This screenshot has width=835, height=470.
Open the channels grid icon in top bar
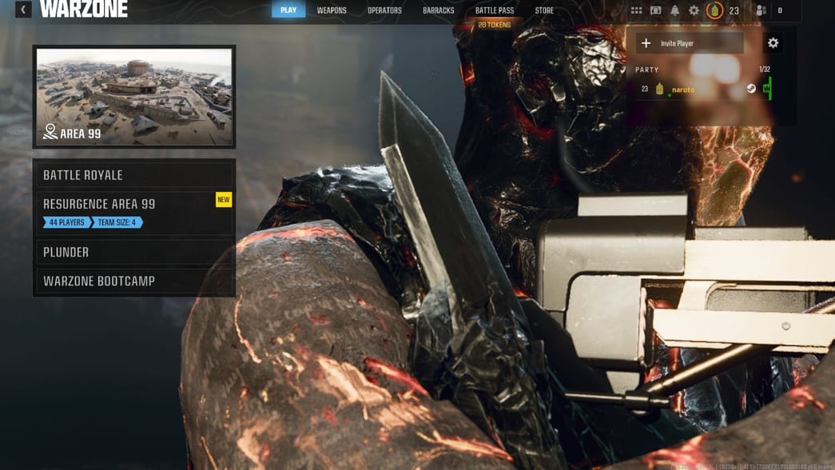636,11
